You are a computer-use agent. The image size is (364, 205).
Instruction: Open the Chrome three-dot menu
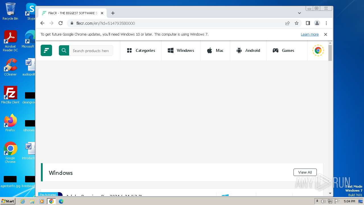click(x=326, y=23)
